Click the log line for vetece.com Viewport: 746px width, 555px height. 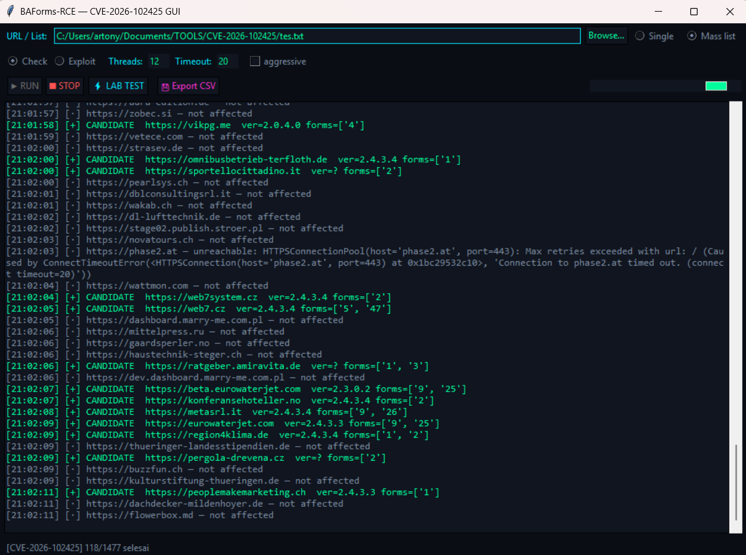click(x=134, y=136)
